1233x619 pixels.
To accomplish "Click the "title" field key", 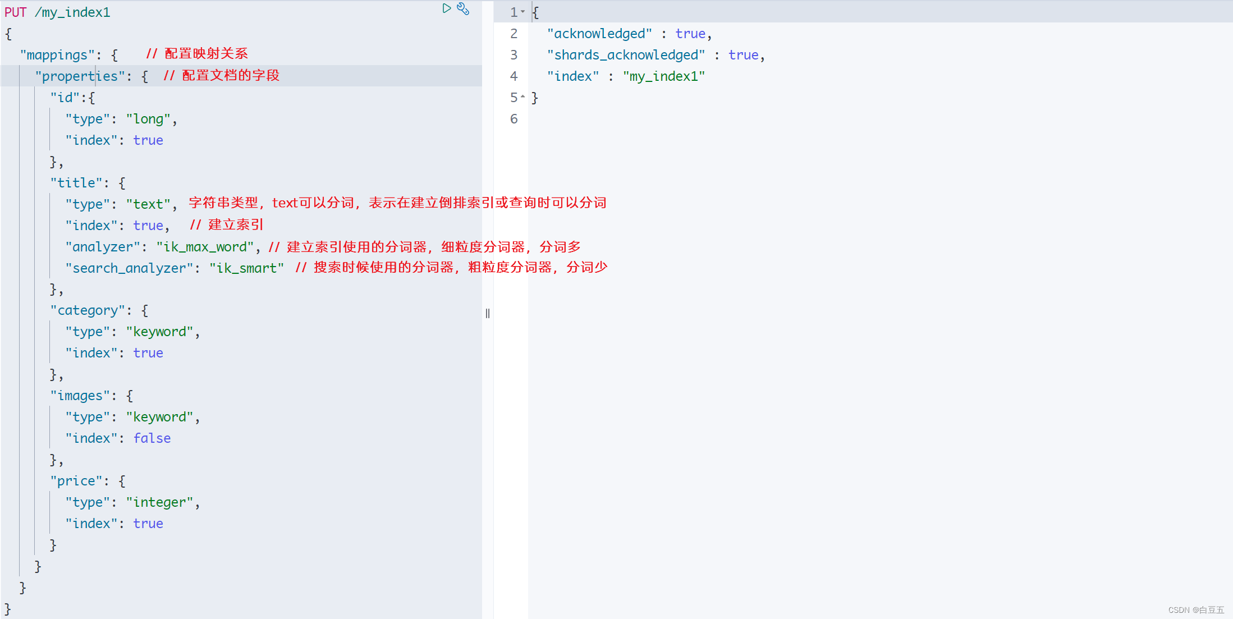I will (x=76, y=183).
